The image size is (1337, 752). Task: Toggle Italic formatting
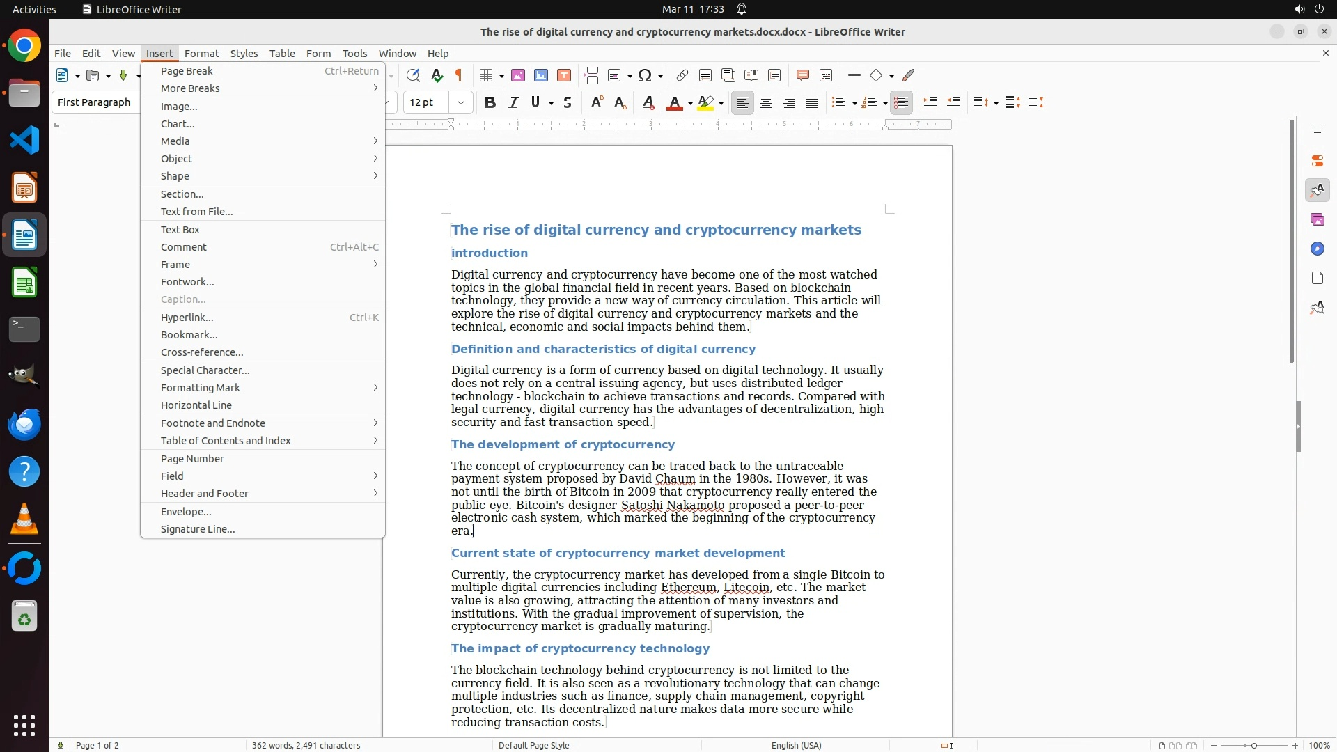pyautogui.click(x=513, y=103)
